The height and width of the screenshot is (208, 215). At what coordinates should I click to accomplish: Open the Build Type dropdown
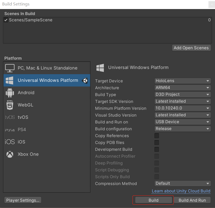pos(182,94)
